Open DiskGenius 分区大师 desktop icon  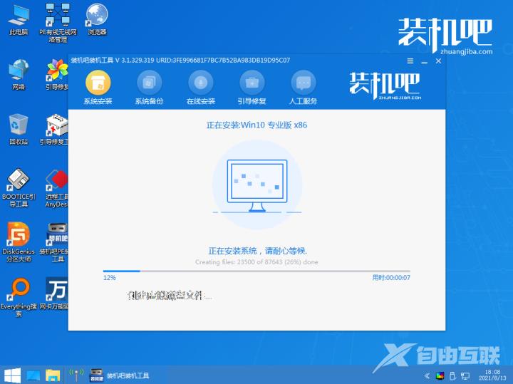pos(19,242)
